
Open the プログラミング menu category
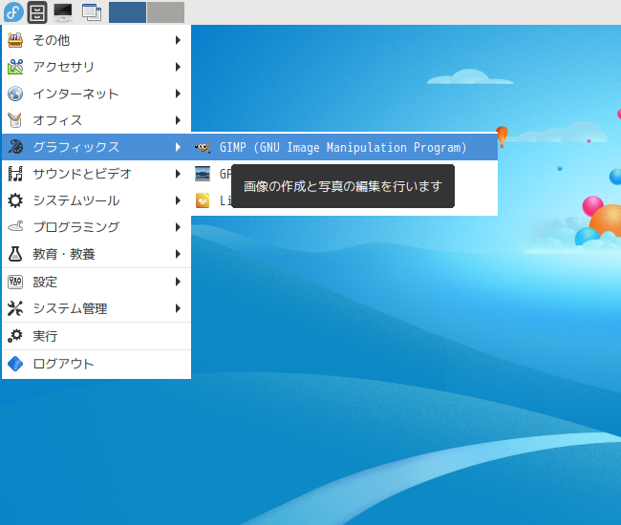96,227
